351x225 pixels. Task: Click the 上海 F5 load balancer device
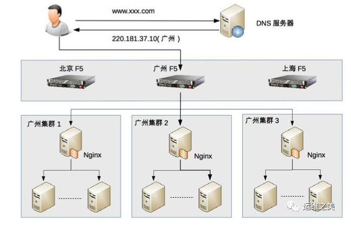292,82
